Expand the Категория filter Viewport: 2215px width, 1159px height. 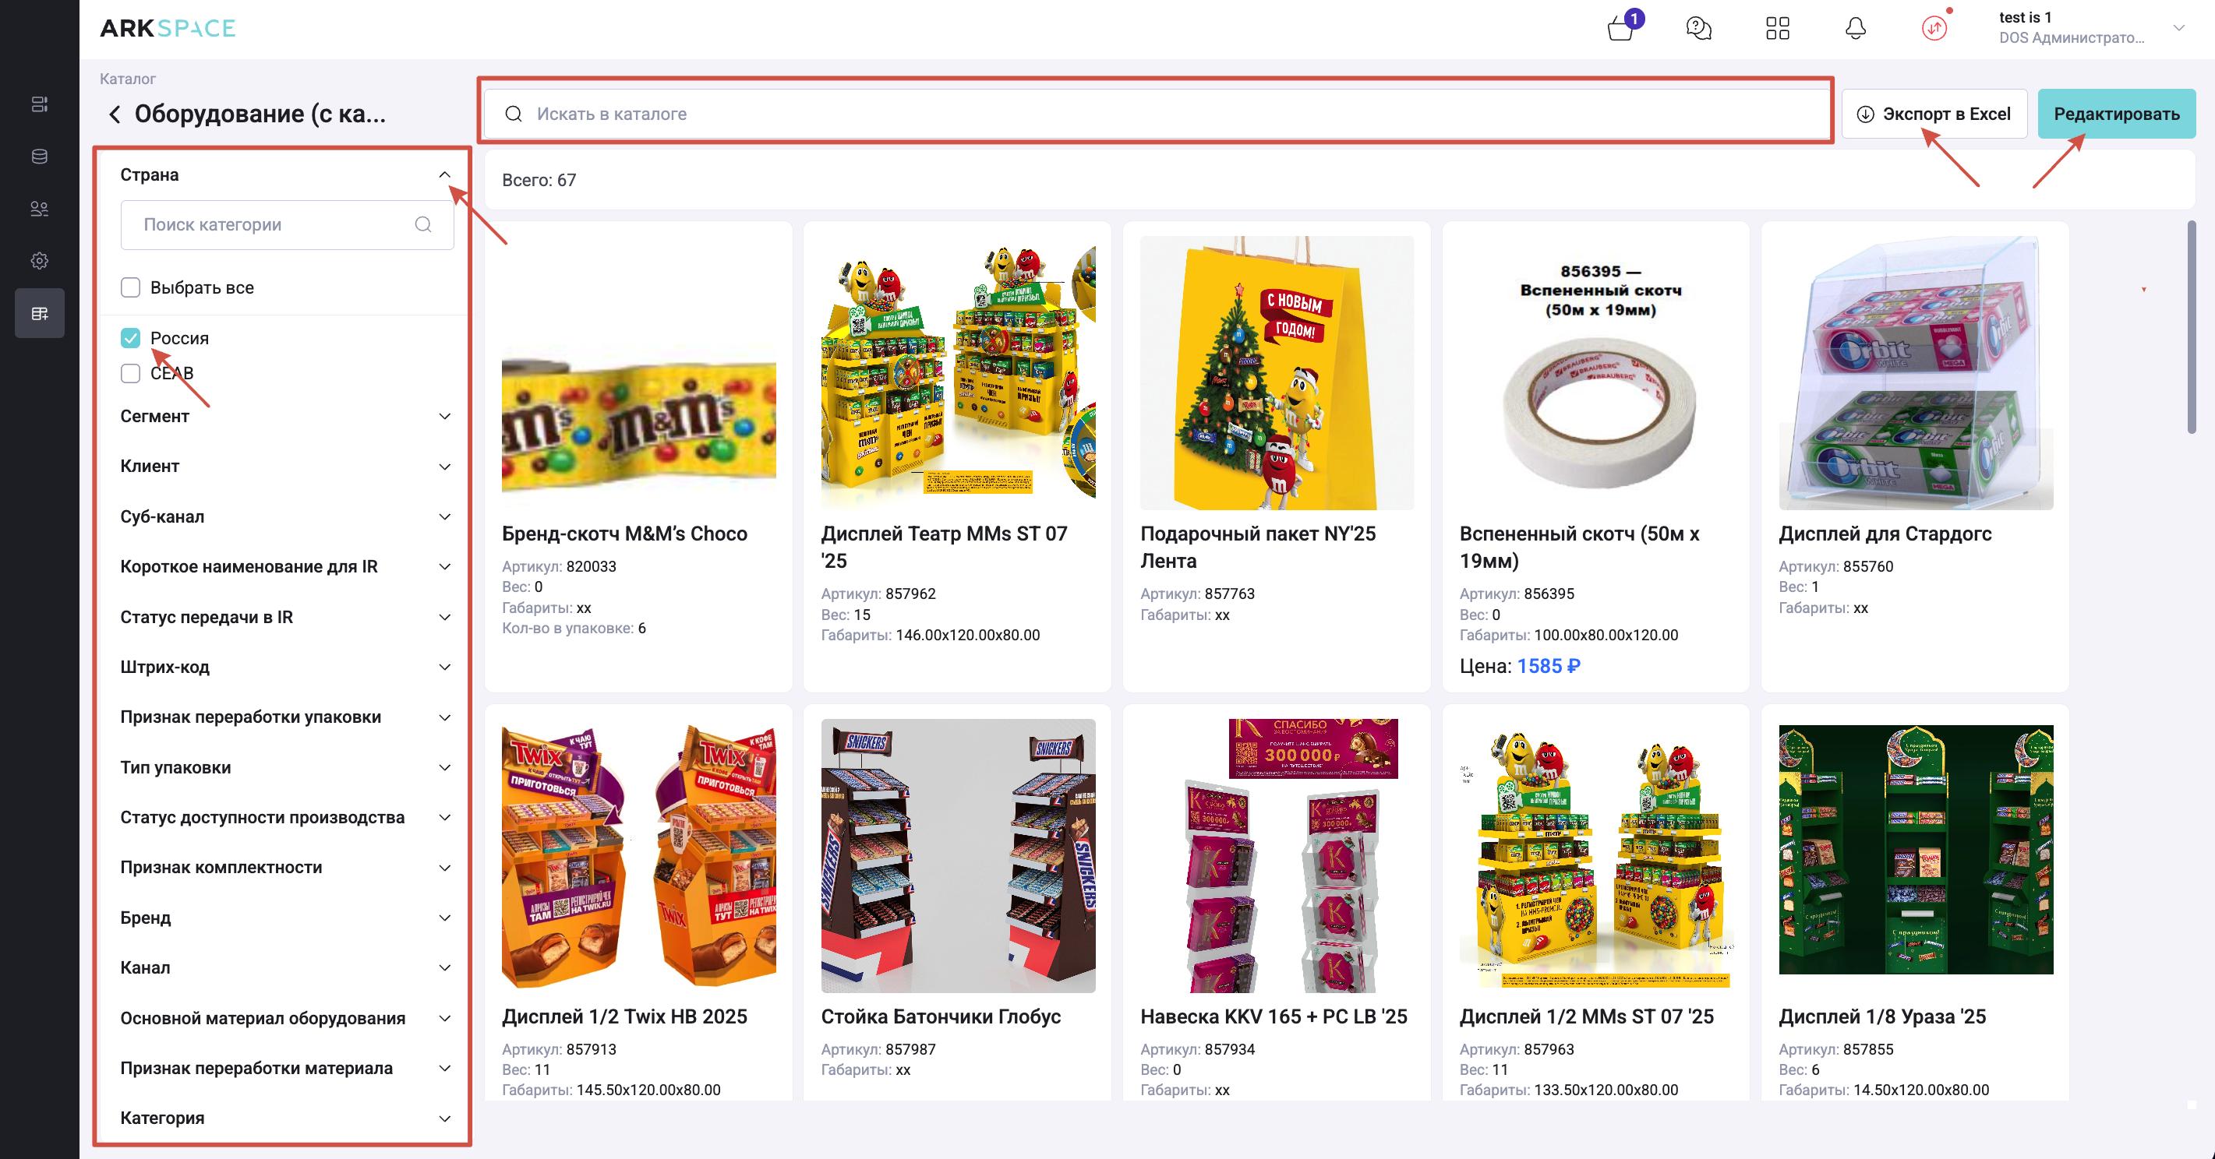[444, 1118]
